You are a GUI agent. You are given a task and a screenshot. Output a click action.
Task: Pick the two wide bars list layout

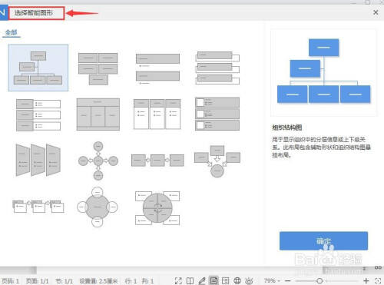coord(157,68)
